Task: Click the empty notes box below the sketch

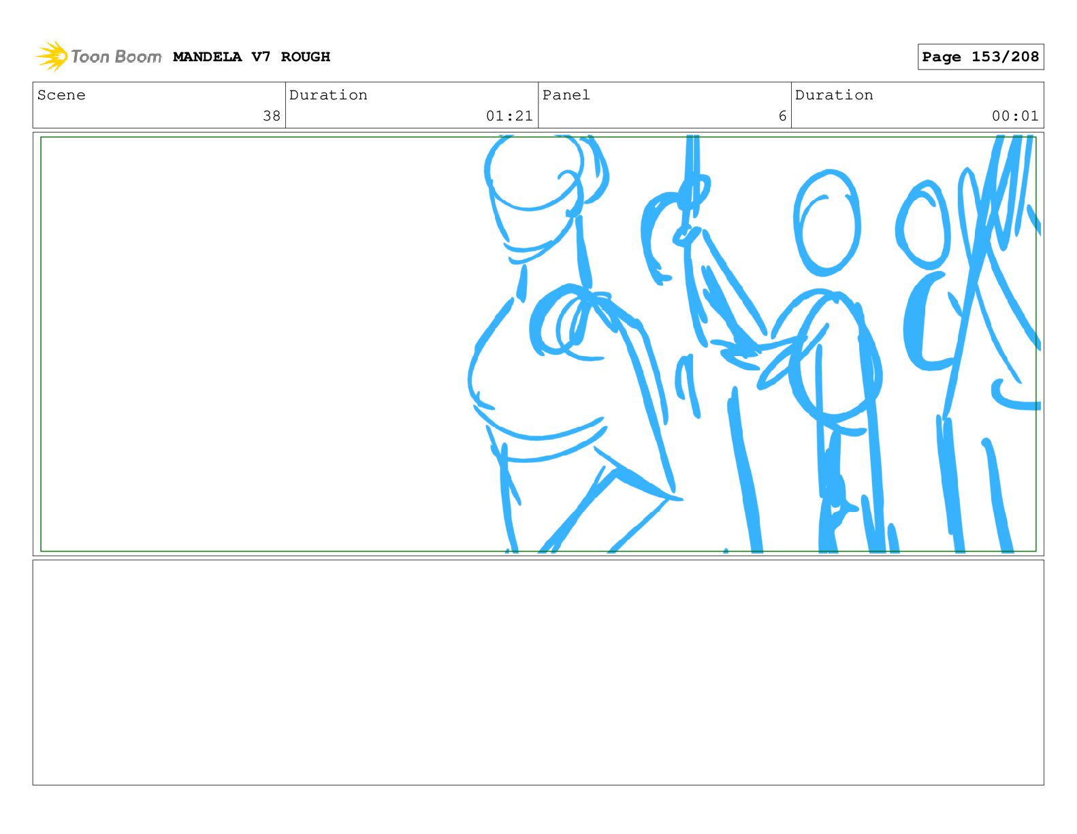Action: coord(538,673)
